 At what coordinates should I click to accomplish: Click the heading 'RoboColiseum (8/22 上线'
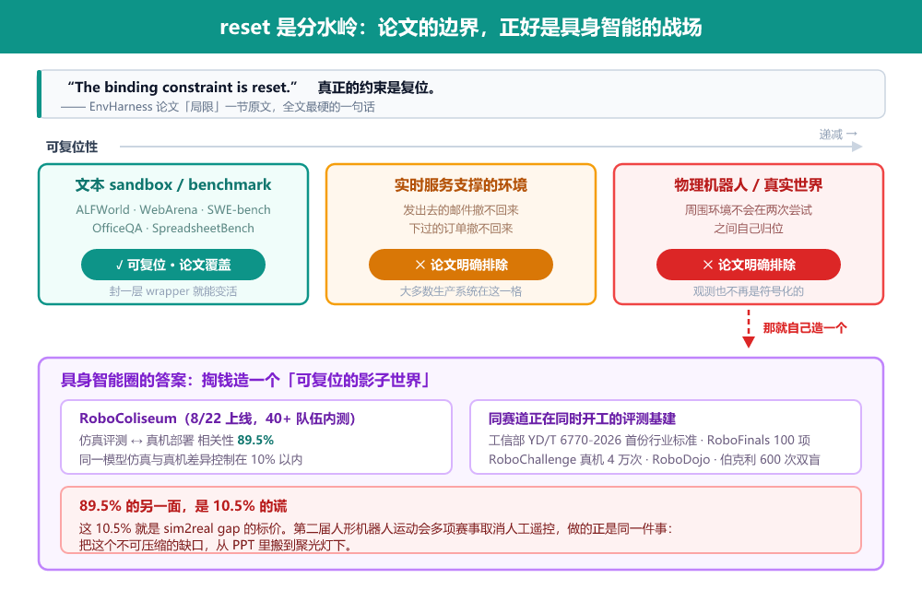tap(166, 419)
